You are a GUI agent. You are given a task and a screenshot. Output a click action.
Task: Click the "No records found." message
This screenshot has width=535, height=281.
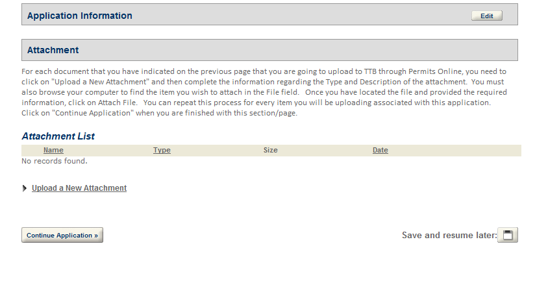pos(55,161)
